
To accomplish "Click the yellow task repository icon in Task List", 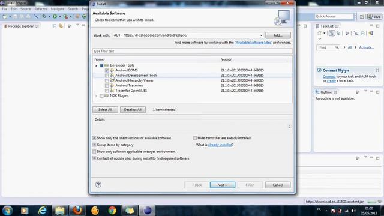I will pos(371,34).
